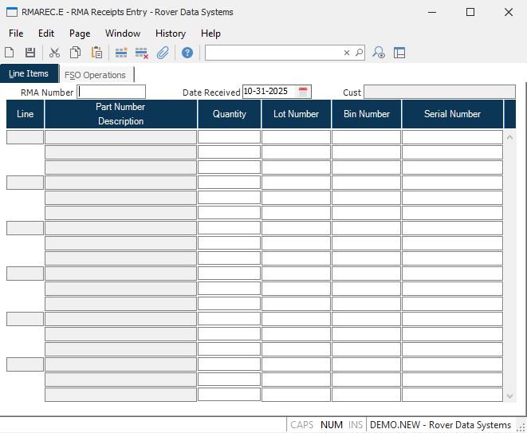Click the Copy icon in toolbar

76,53
